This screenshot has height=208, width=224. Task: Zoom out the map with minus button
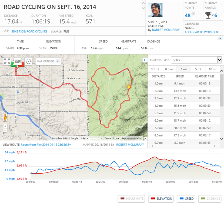5,130
